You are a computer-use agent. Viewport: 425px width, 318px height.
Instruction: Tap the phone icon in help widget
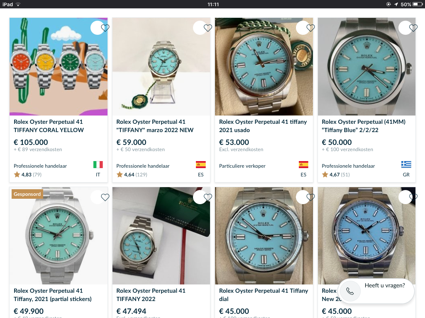pyautogui.click(x=350, y=291)
